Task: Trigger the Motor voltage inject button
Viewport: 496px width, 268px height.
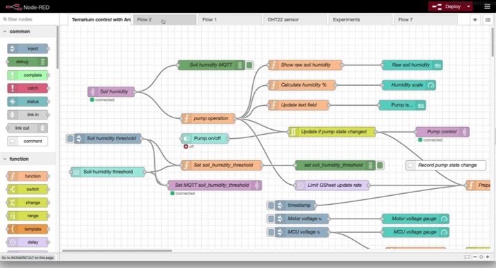Action: (271, 219)
